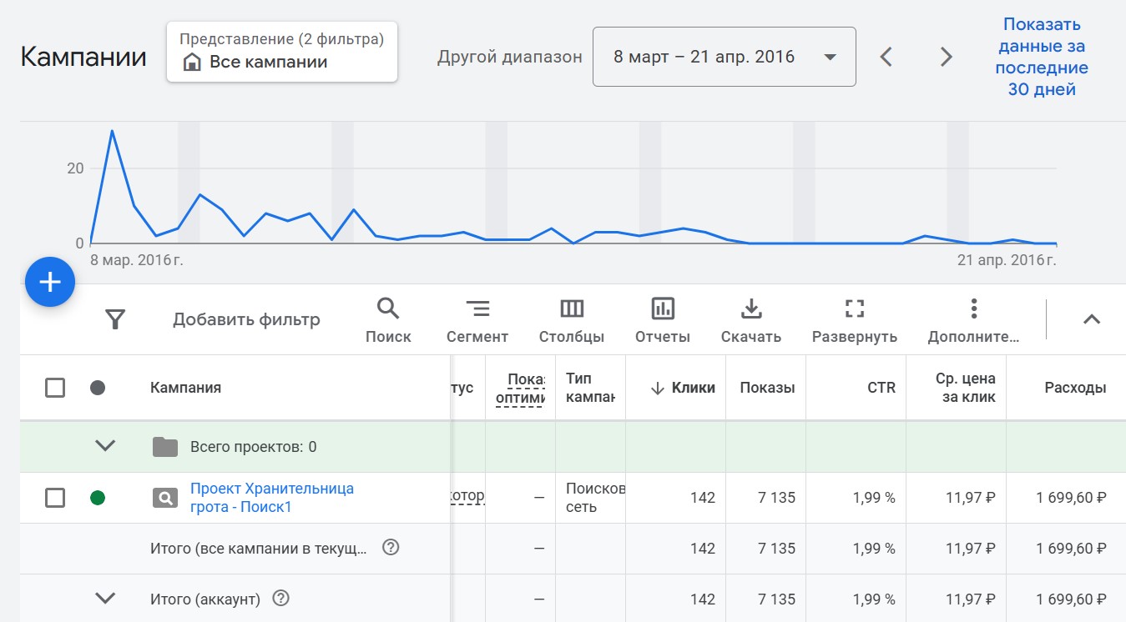The height and width of the screenshot is (622, 1126).
Task: Sort by the CTR column header
Action: (x=881, y=388)
